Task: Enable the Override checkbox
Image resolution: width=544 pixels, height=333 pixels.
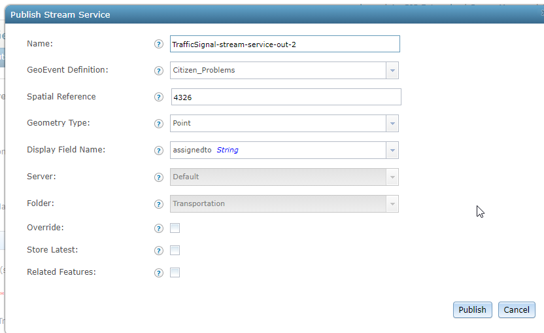Action: click(175, 228)
